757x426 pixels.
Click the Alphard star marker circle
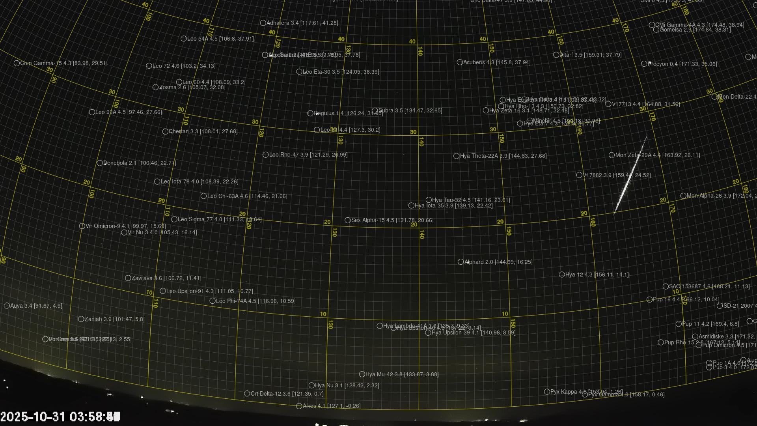click(461, 262)
